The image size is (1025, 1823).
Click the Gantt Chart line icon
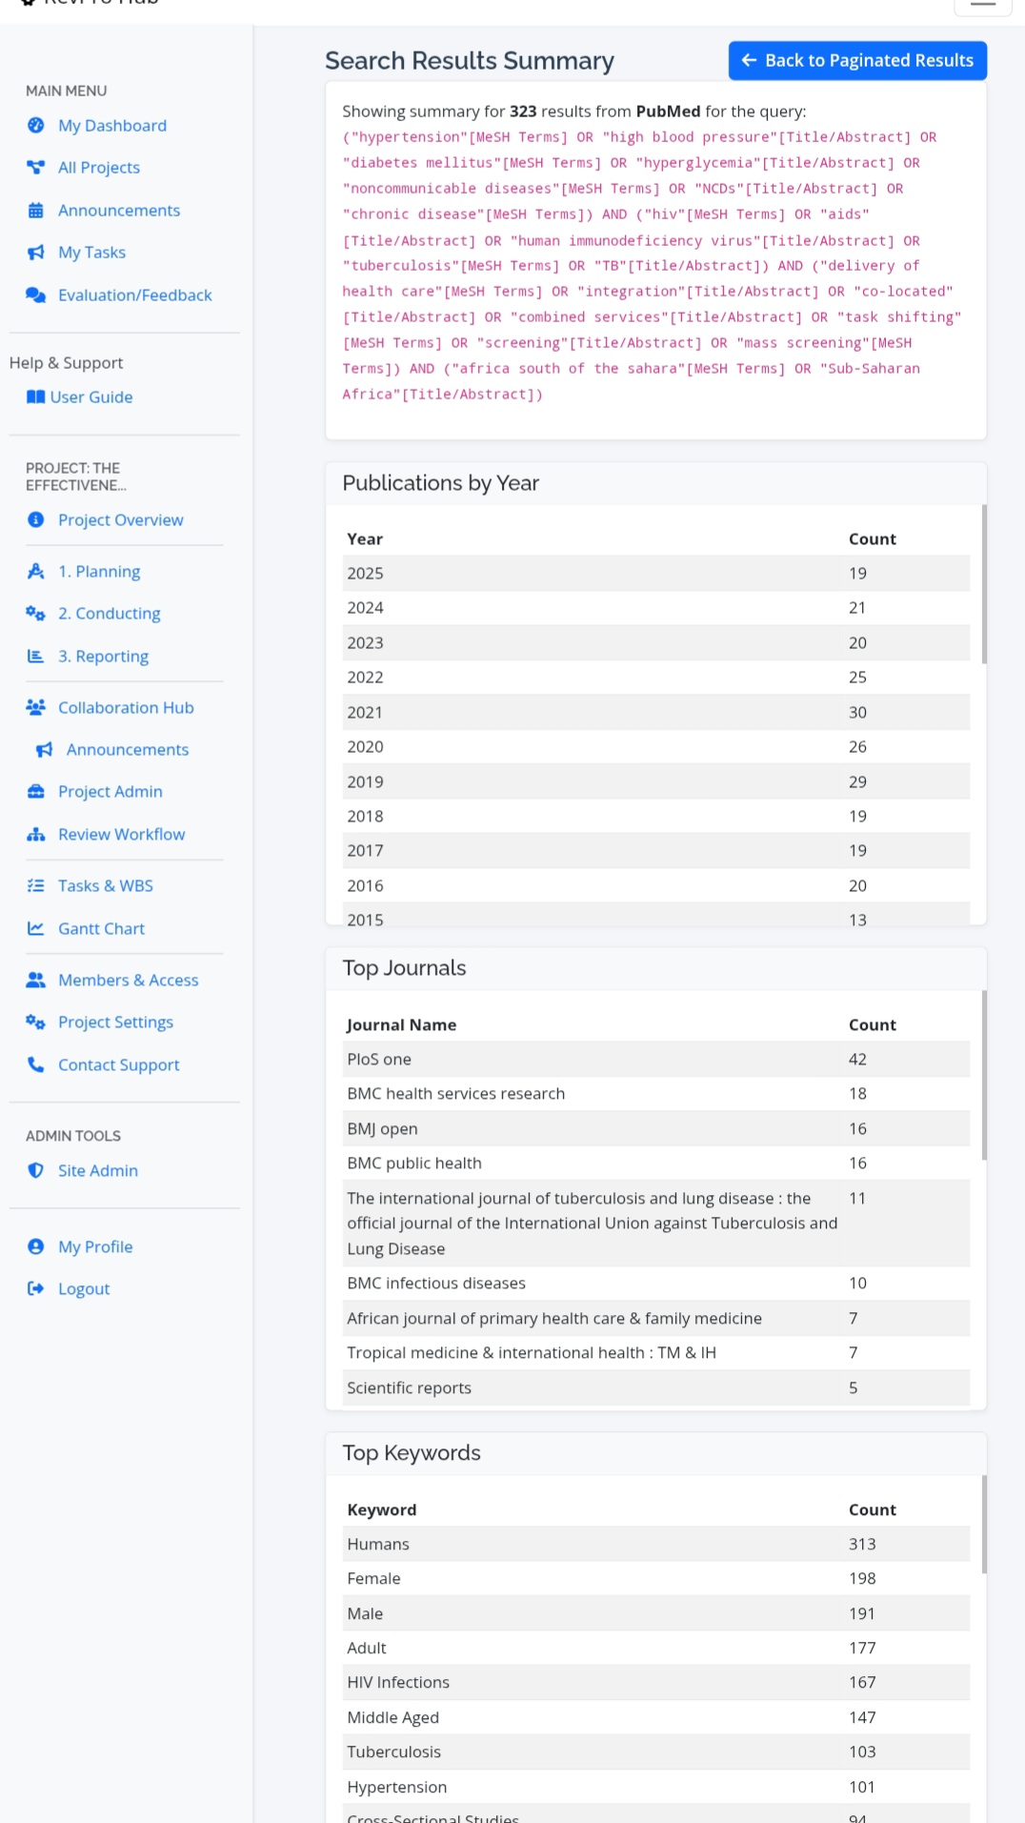pos(36,929)
